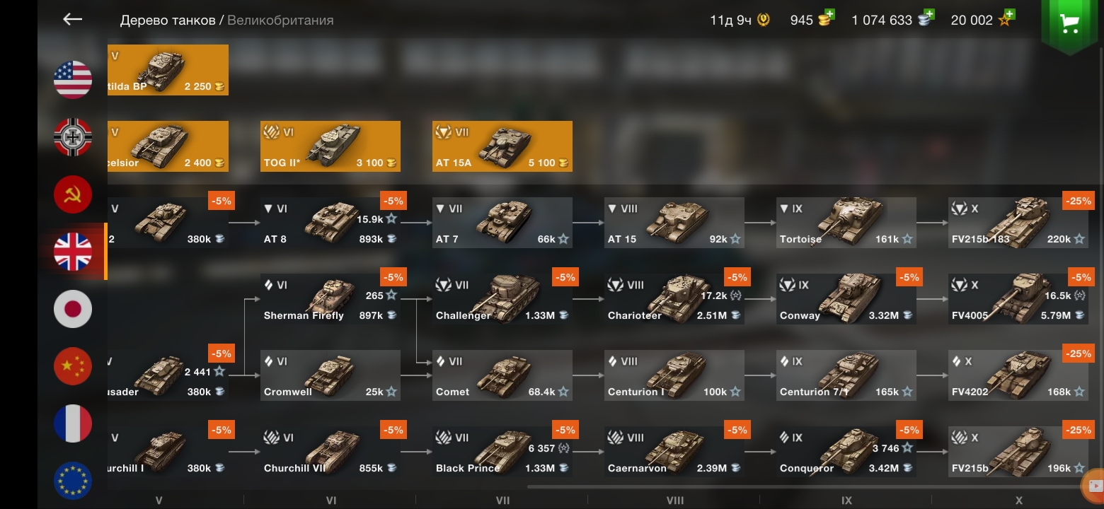The image size is (1104, 509).
Task: Select the European Union flag nation
Action: tap(73, 481)
